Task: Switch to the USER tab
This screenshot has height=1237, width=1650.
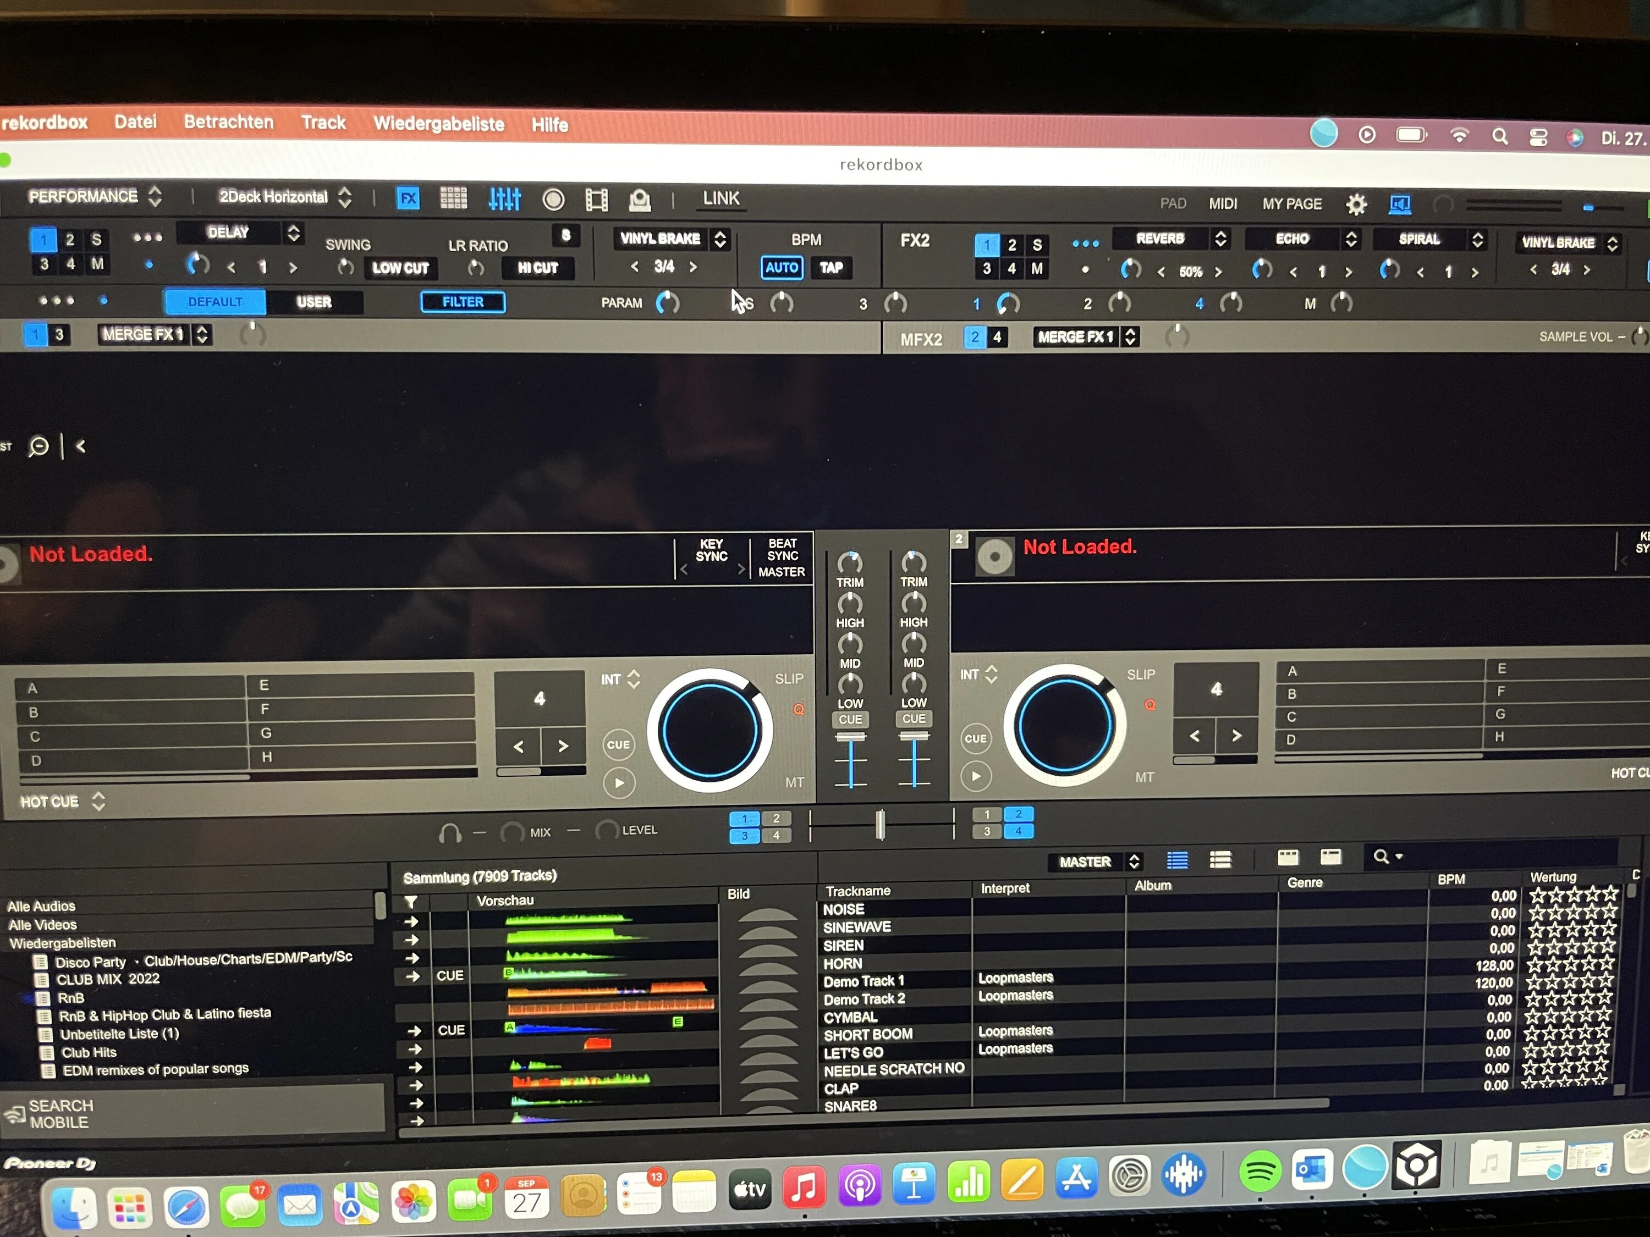Action: tap(314, 302)
